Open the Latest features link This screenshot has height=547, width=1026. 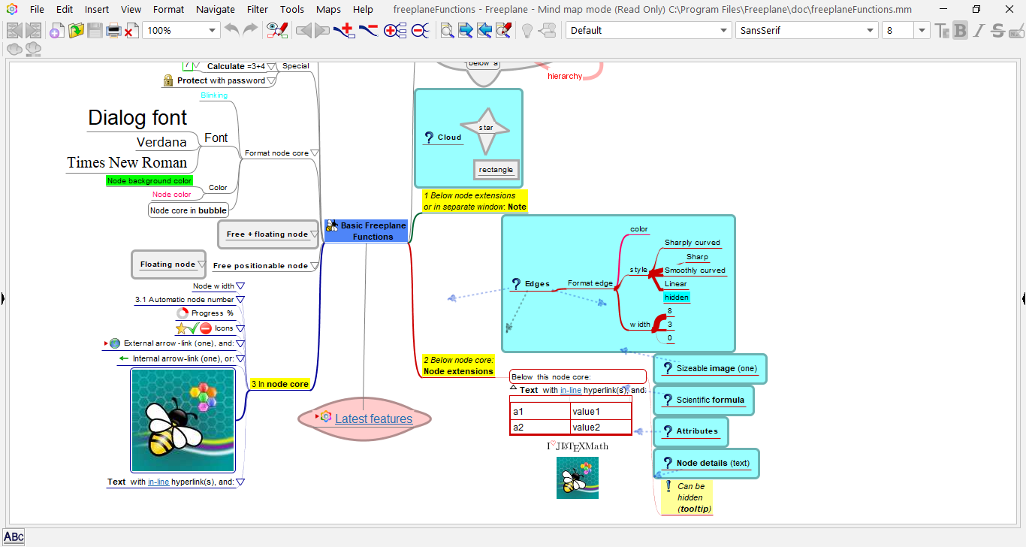(374, 419)
